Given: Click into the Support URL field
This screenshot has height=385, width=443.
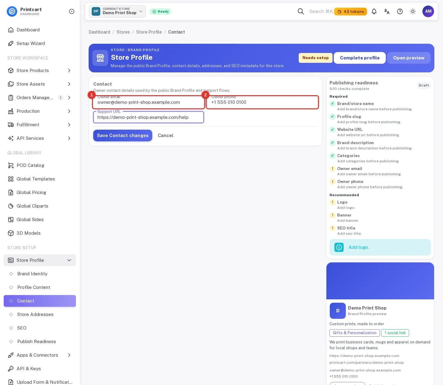Looking at the screenshot, I should [x=149, y=117].
